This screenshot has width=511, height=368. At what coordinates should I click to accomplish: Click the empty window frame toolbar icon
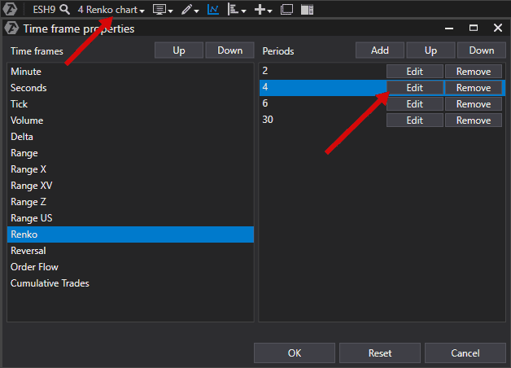click(286, 10)
